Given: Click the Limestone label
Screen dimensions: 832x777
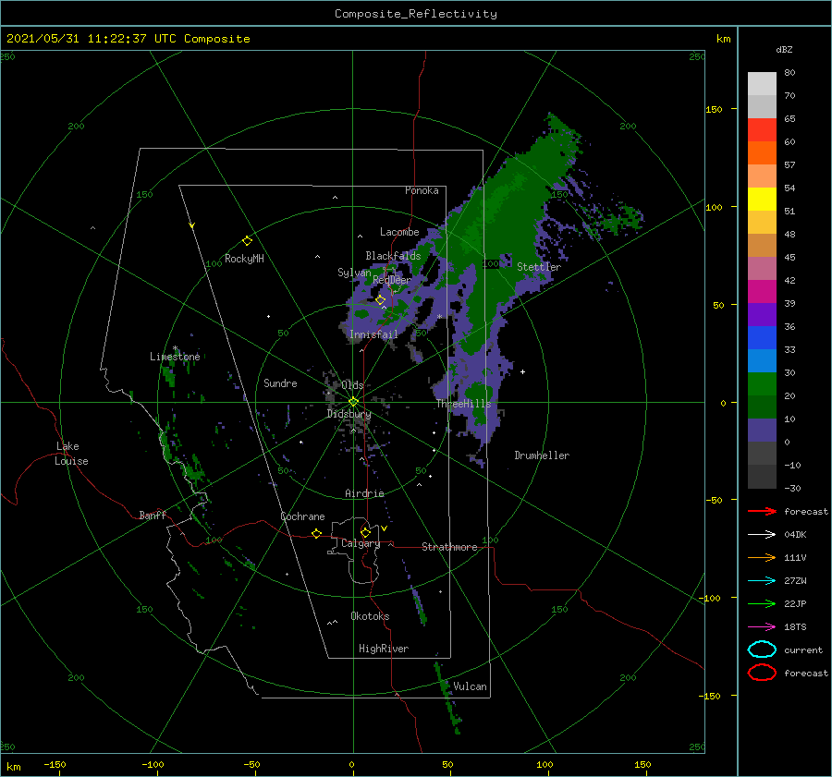Looking at the screenshot, I should 175,357.
